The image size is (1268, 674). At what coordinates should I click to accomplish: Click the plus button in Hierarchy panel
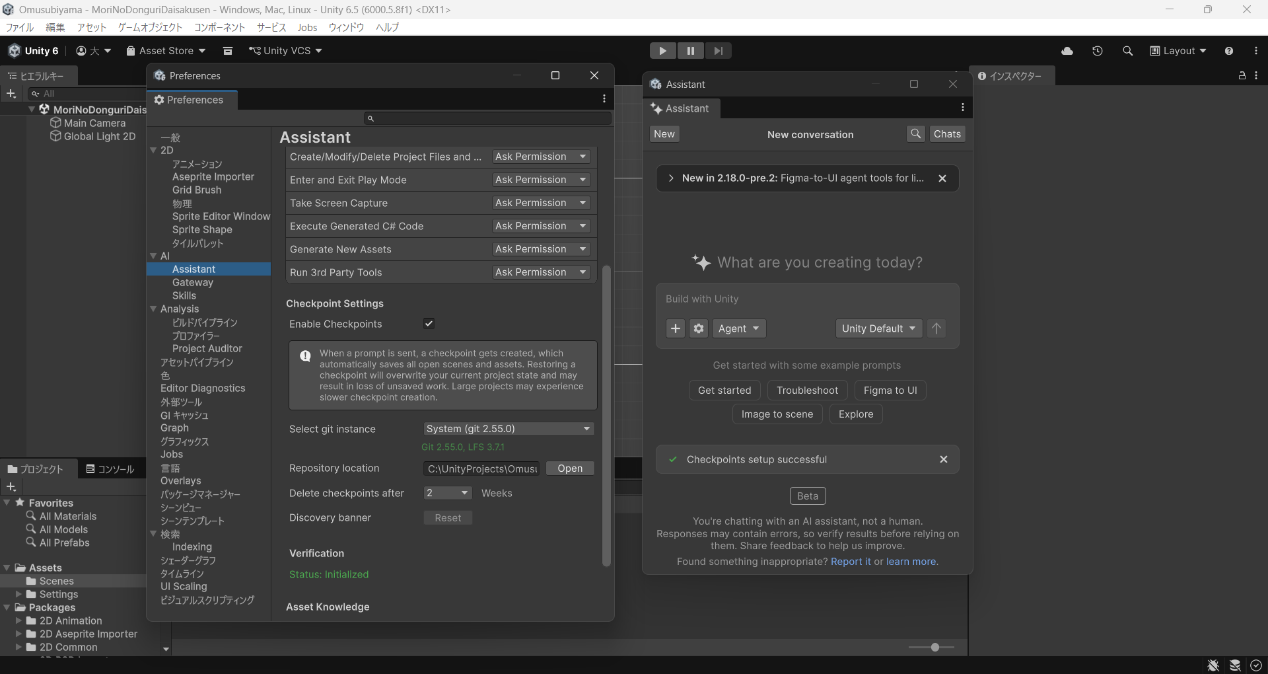point(11,94)
